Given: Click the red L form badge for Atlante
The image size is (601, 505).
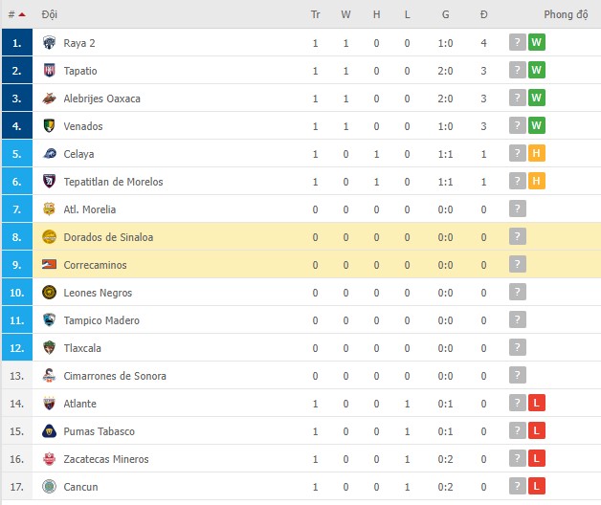Looking at the screenshot, I should (537, 404).
